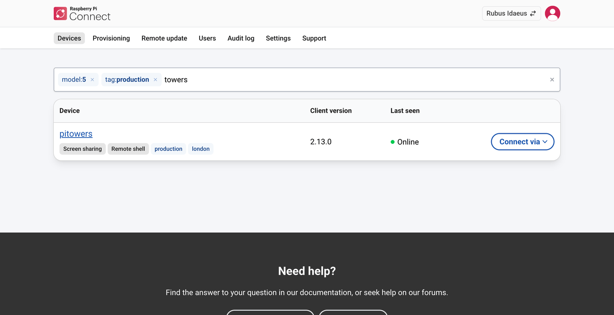This screenshot has height=315, width=614.
Task: Open the user profile avatar
Action: coord(553,13)
